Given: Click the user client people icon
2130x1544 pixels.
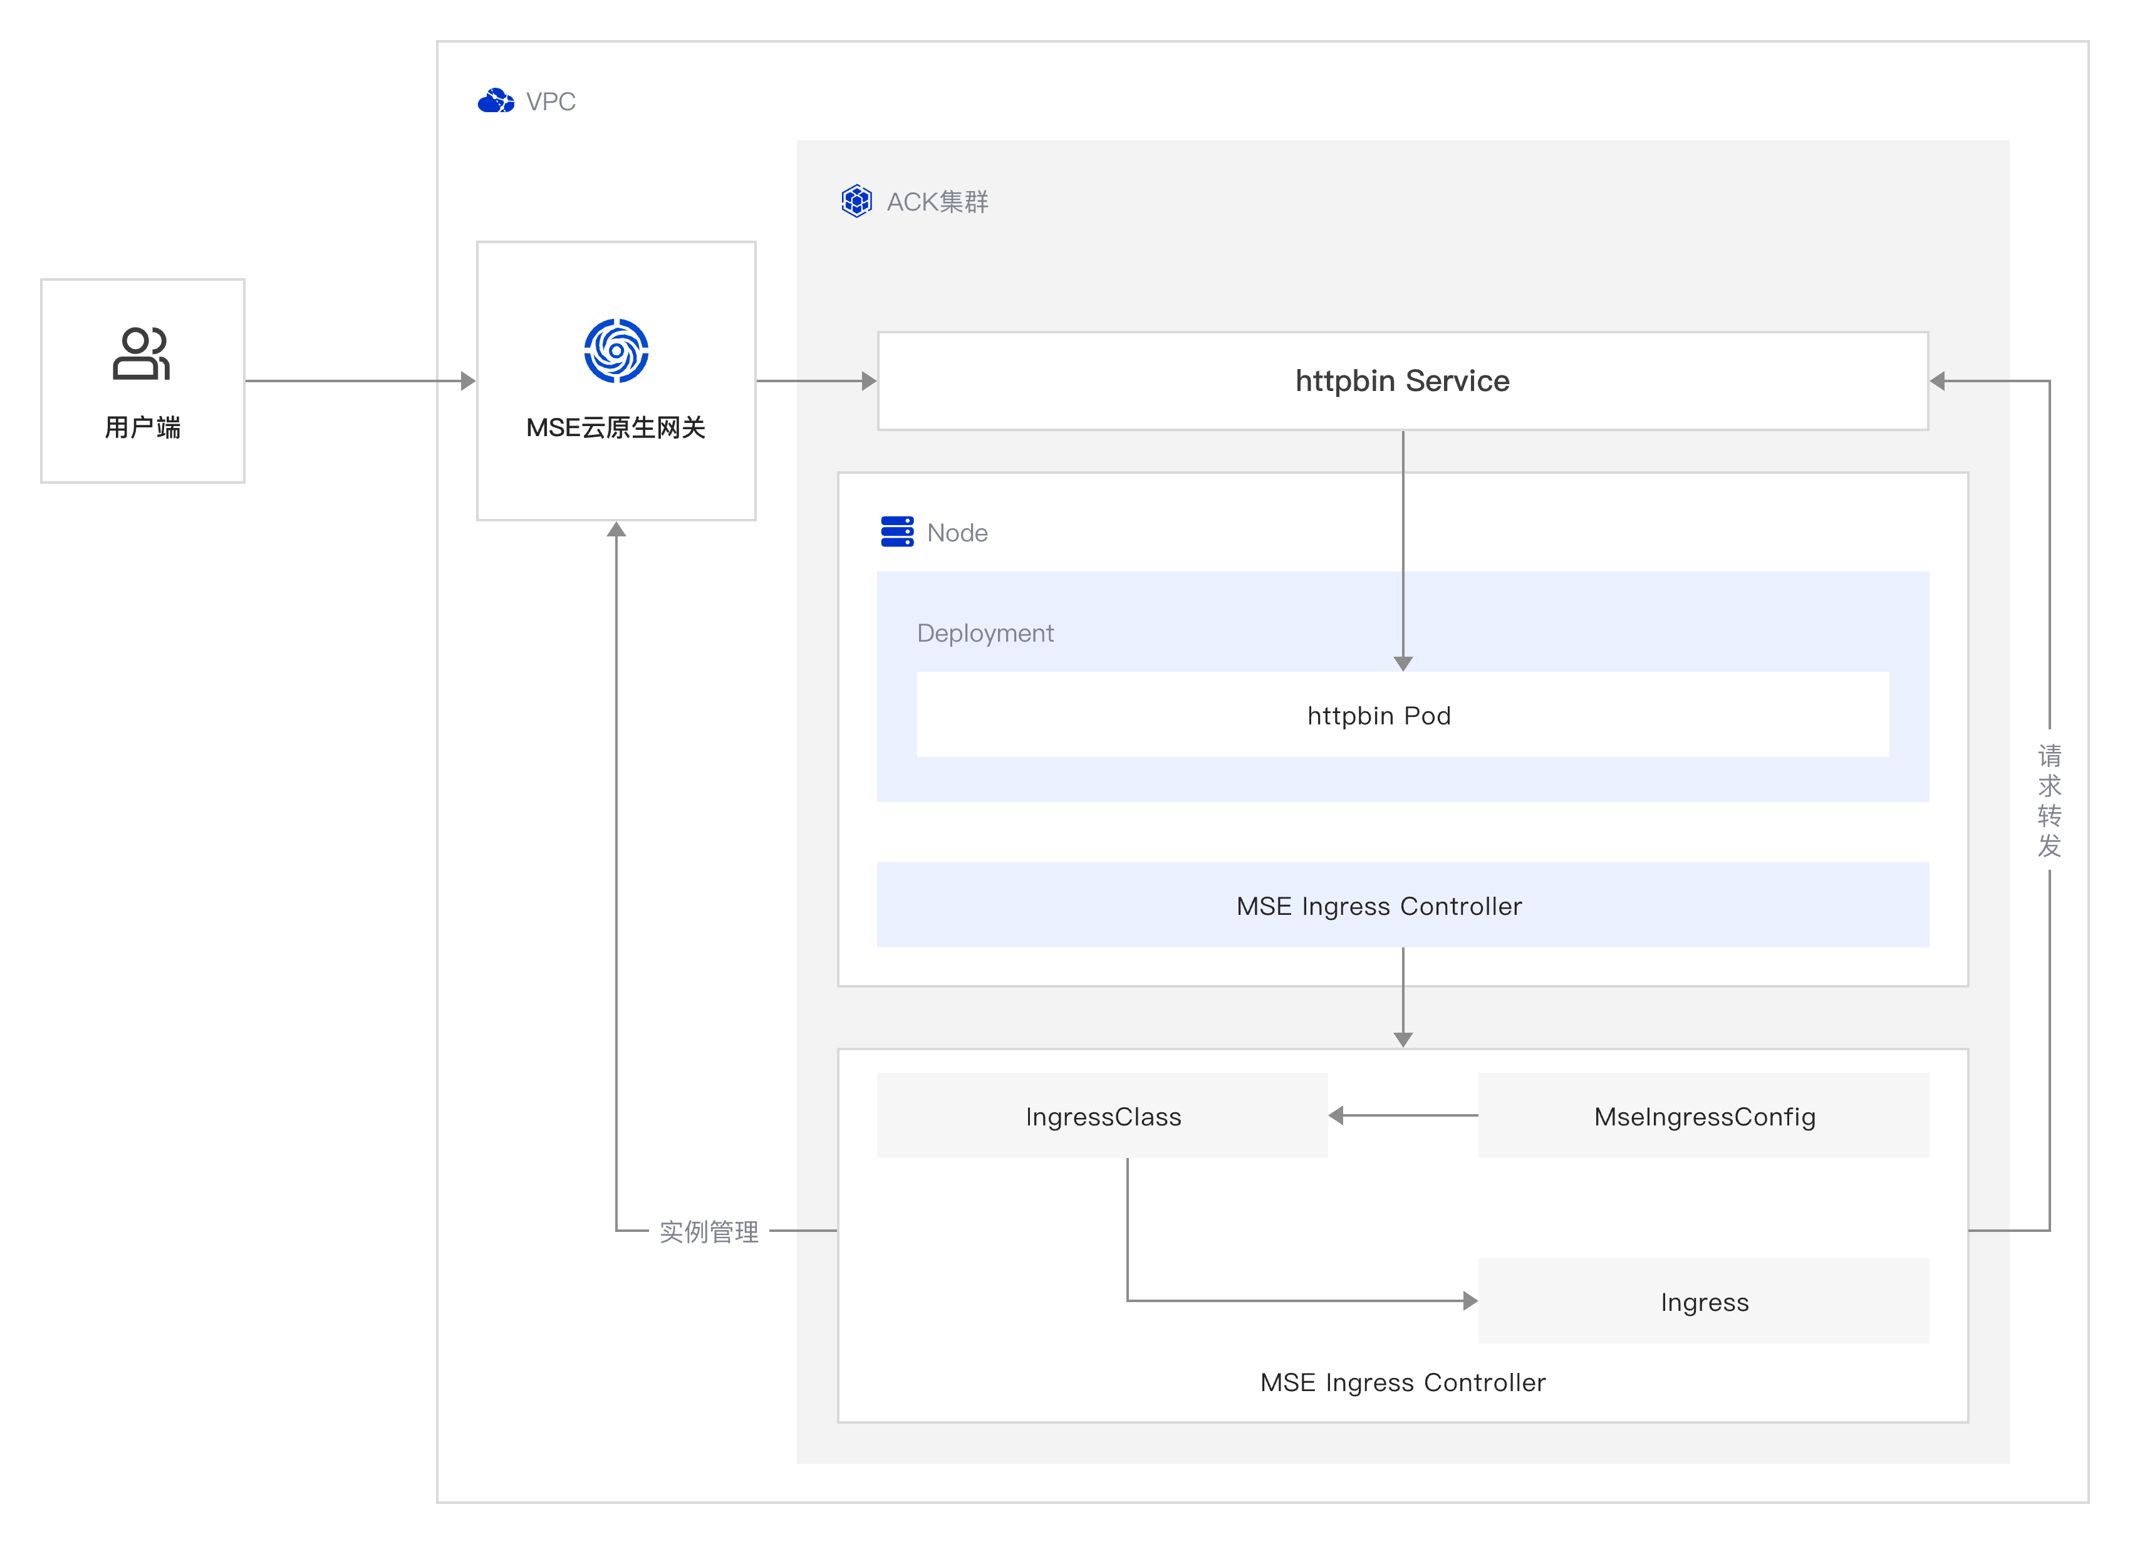Looking at the screenshot, I should (141, 353).
